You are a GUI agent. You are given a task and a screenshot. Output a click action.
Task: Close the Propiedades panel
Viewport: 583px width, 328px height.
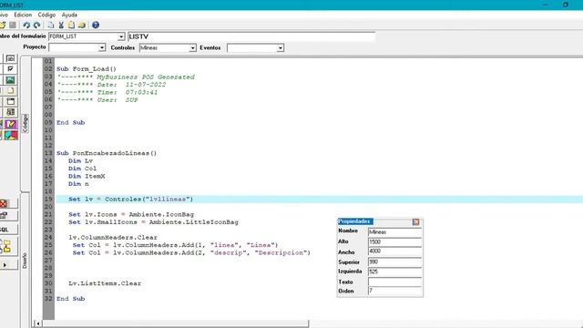416,222
